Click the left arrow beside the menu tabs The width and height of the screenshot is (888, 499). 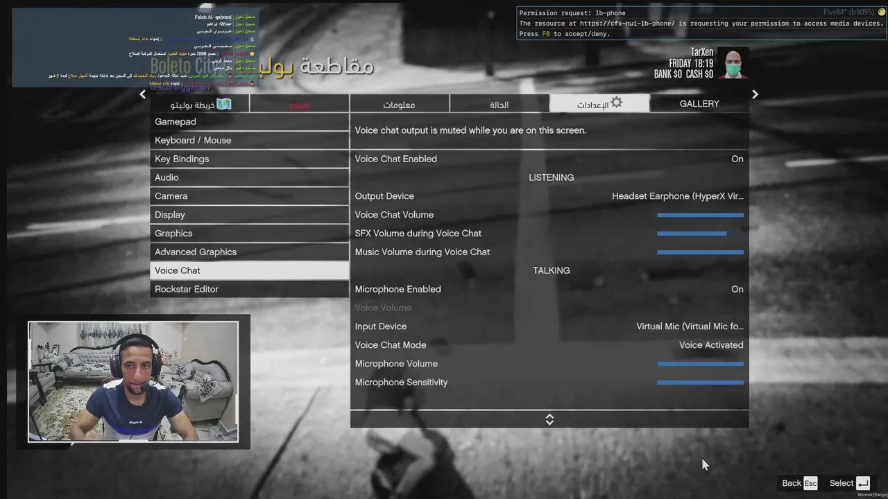(x=143, y=94)
